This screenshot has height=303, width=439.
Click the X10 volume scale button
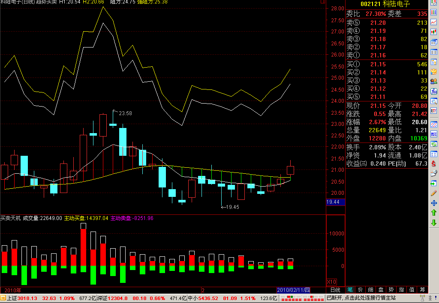point(332,282)
